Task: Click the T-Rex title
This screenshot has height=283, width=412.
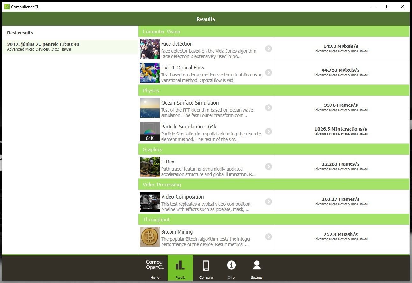Action: click(168, 162)
